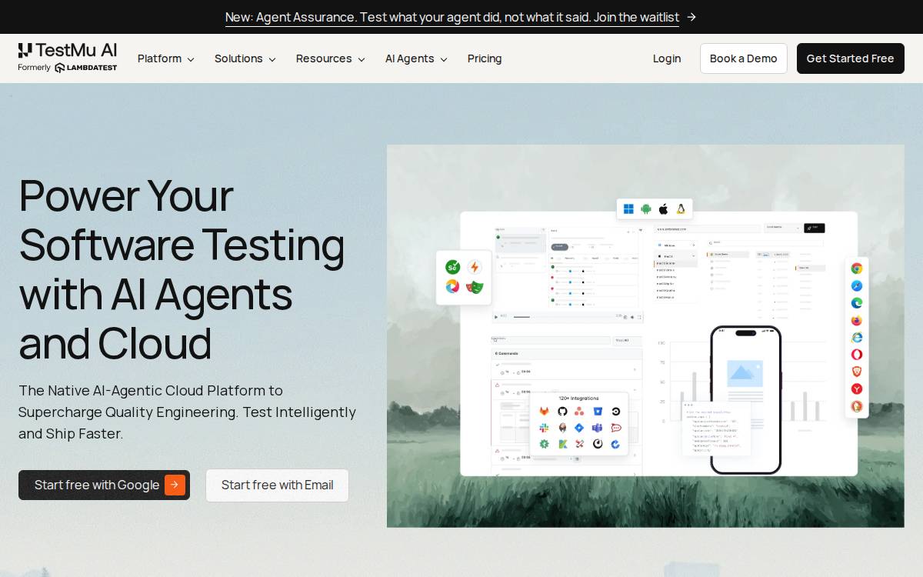Click the Apple logo icon
Viewport: 923px width, 577px height.
(x=664, y=209)
